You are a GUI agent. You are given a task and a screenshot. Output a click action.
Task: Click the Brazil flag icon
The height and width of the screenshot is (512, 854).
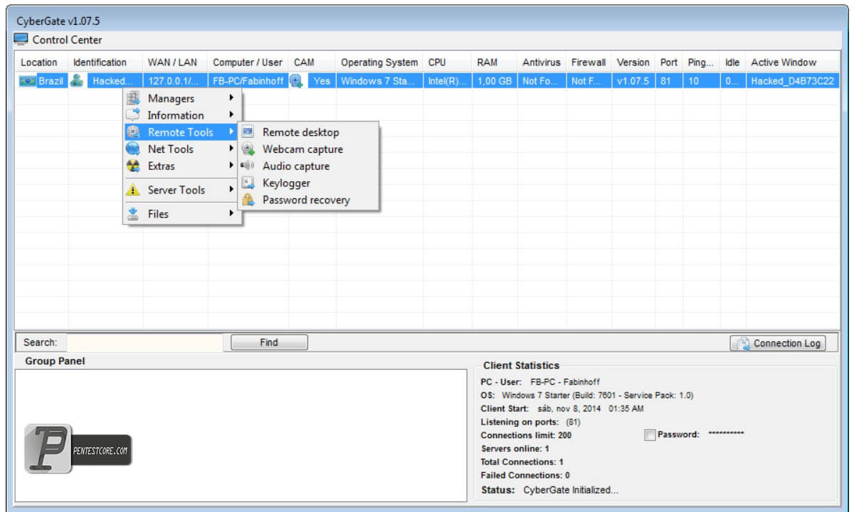tap(27, 81)
